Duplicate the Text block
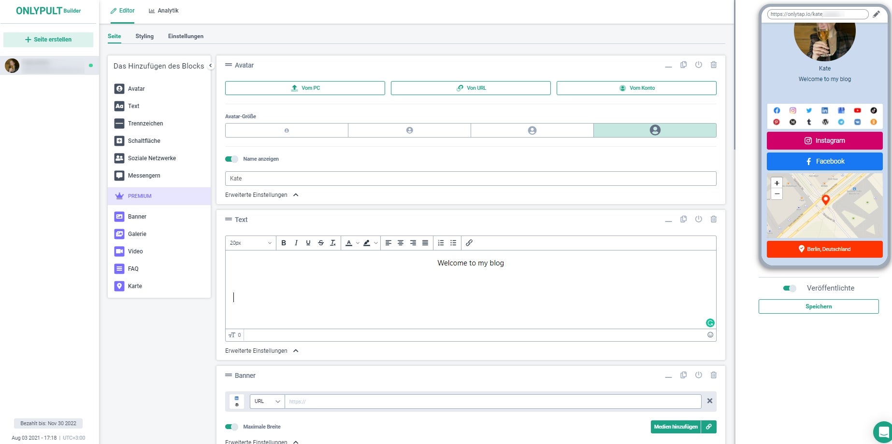Viewport: 892px width, 444px height. (x=684, y=219)
